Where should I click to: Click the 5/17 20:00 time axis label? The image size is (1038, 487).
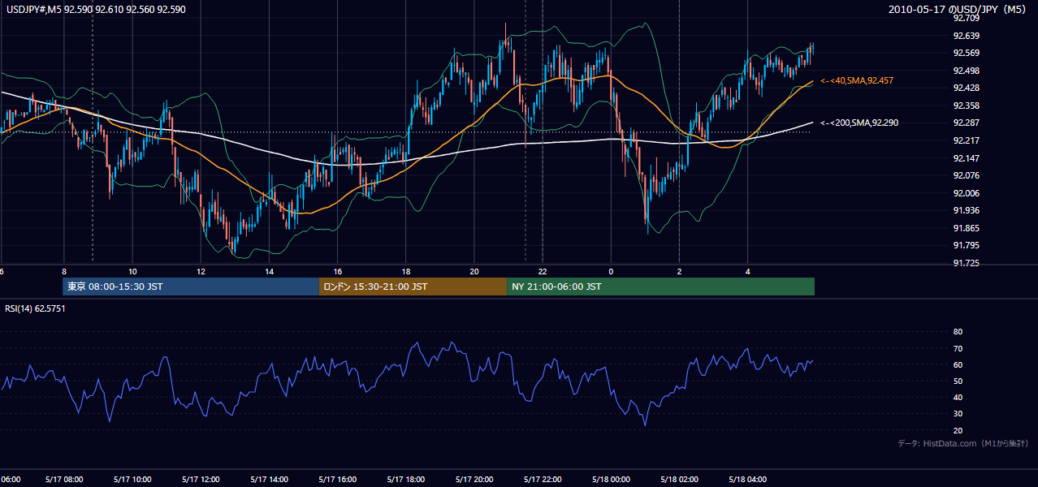pyautogui.click(x=474, y=480)
